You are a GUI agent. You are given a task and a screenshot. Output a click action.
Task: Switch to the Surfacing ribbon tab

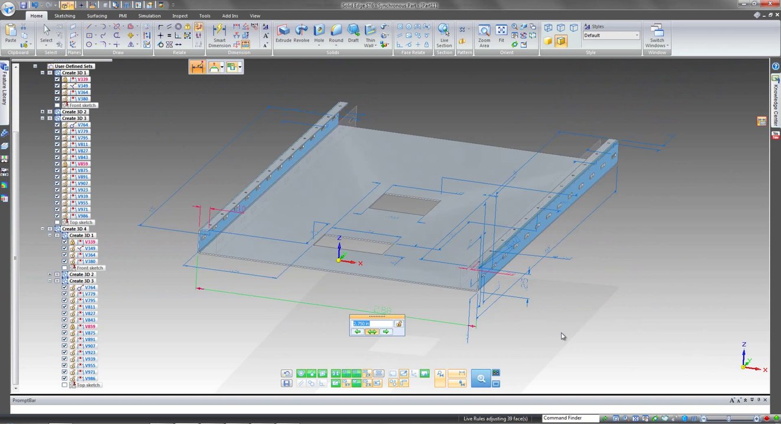coord(97,16)
